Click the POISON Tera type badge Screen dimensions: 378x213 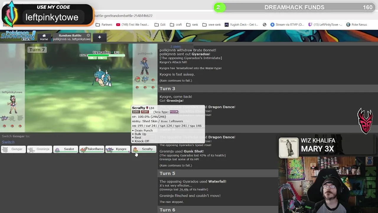(x=174, y=112)
